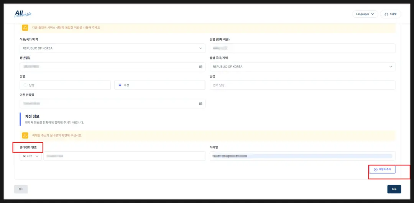This screenshot has width=414, height=203.
Task: Open calendar icon in 여권 만료일 field
Action: coord(200,104)
